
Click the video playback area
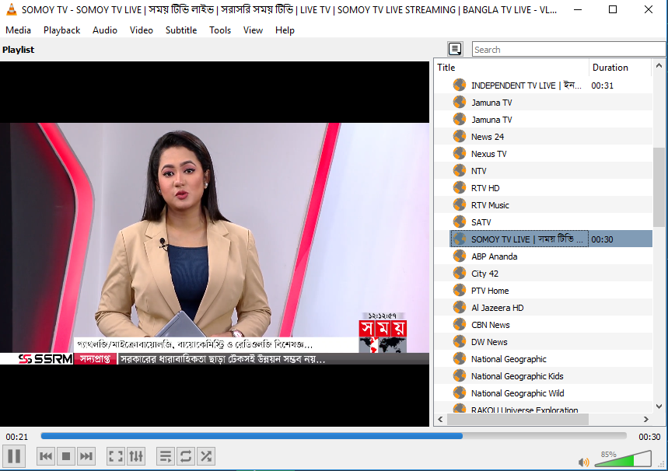215,243
